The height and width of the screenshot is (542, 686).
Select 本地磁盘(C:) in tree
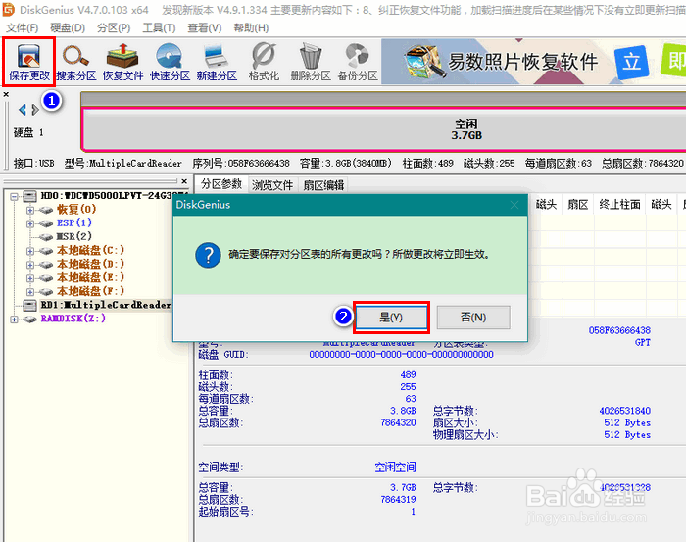(x=90, y=250)
